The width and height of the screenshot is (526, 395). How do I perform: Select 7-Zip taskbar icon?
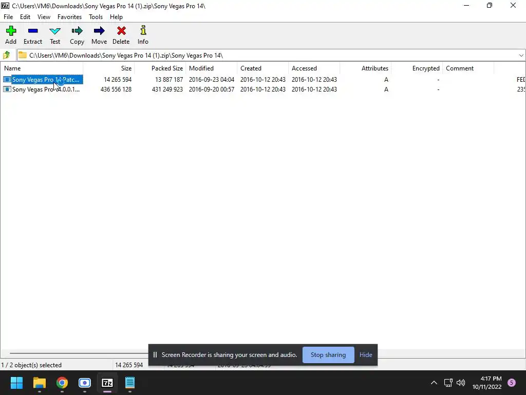coord(107,383)
